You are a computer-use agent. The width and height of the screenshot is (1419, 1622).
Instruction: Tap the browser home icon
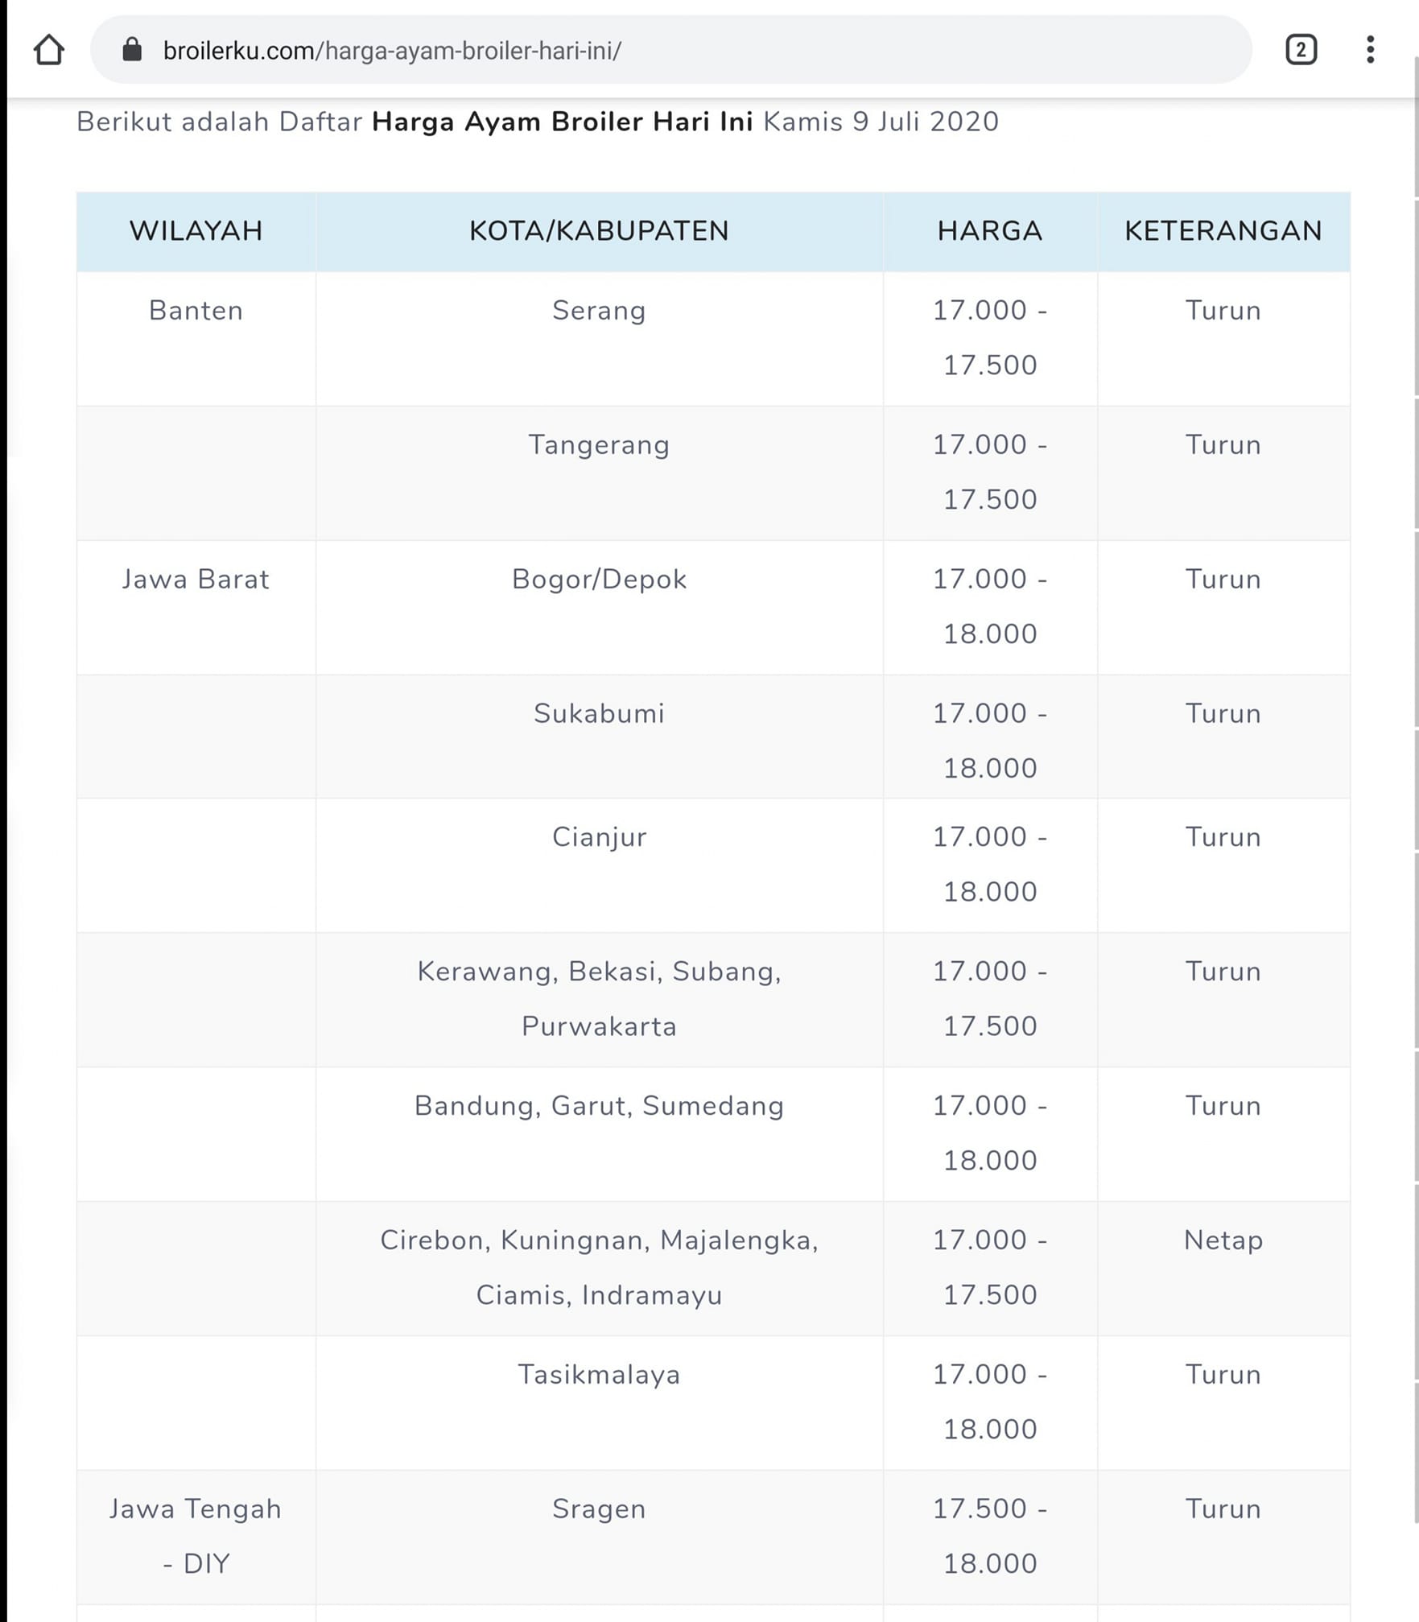49,50
